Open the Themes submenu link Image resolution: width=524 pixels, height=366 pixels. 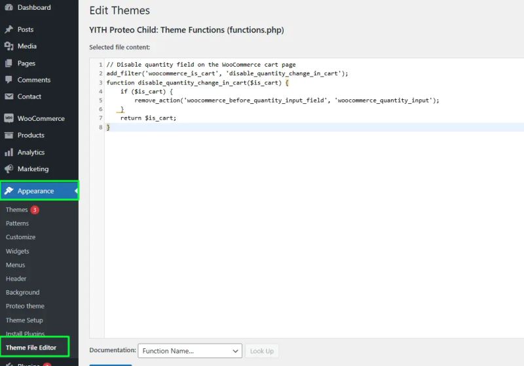[16, 210]
